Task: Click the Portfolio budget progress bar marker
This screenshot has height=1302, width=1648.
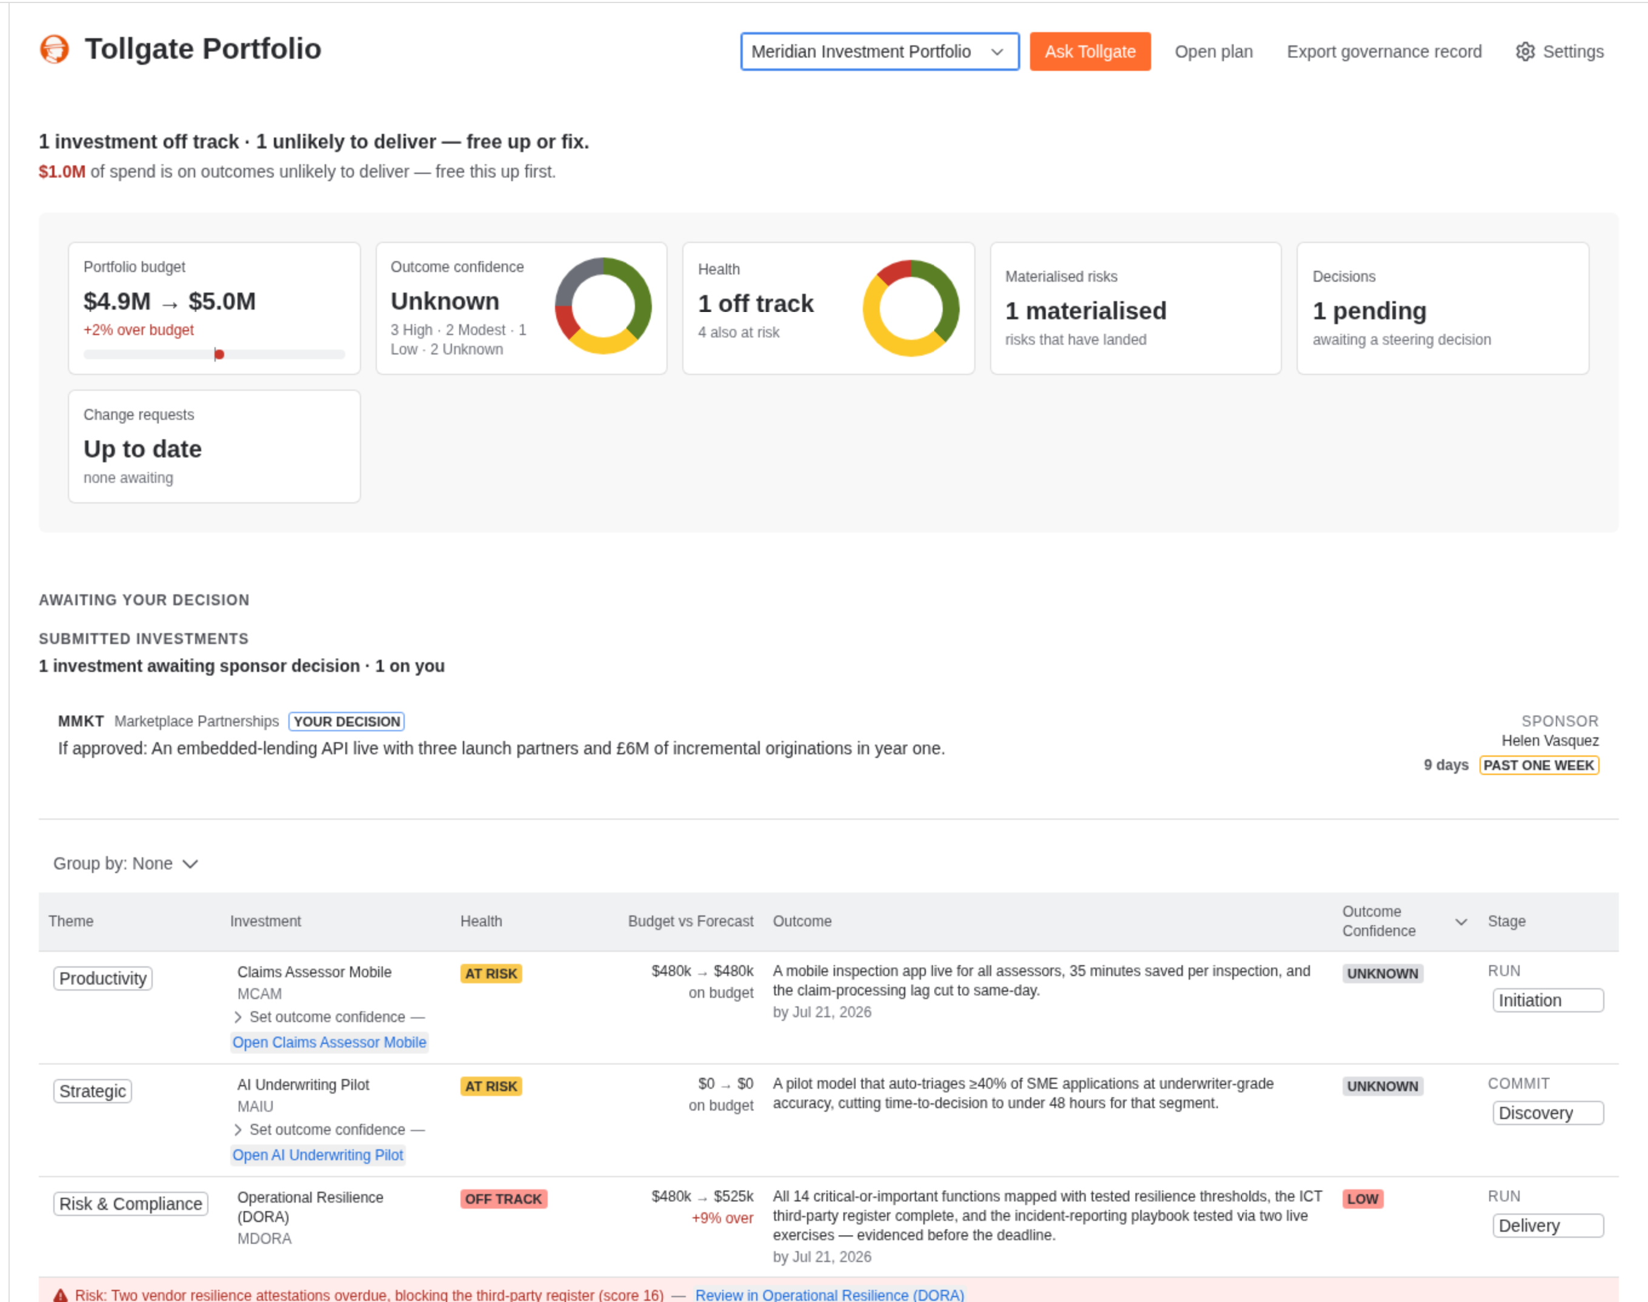Action: (219, 354)
